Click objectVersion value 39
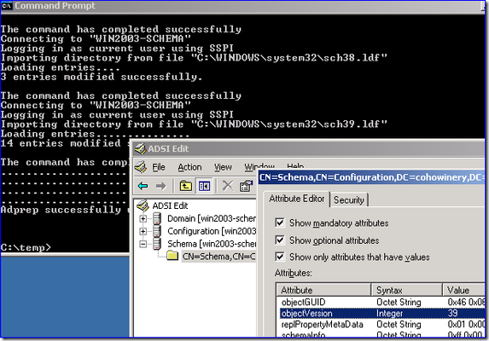489x341 pixels. (453, 313)
